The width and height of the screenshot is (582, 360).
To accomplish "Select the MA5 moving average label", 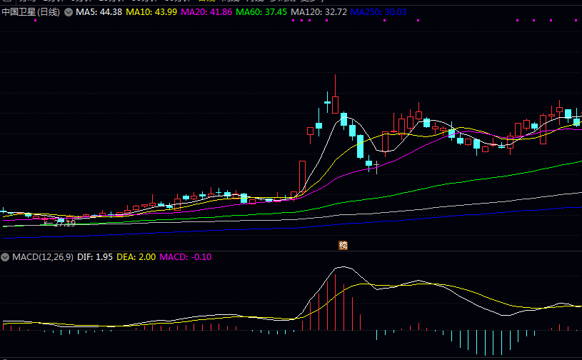I will pos(99,13).
